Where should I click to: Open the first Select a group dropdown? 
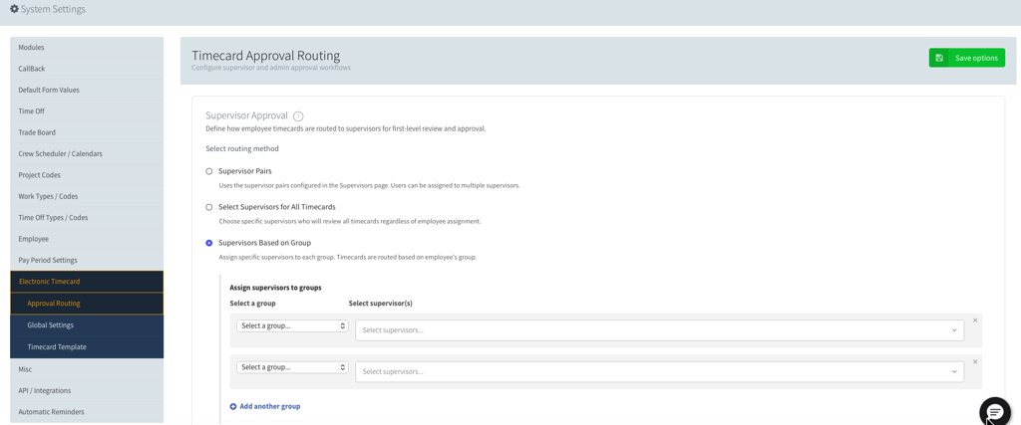(292, 326)
